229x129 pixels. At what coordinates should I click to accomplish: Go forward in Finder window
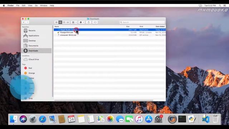coord(27,22)
